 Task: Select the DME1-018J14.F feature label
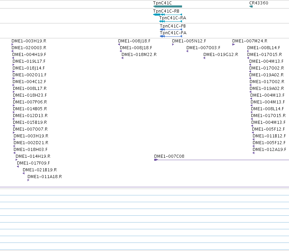29,68
